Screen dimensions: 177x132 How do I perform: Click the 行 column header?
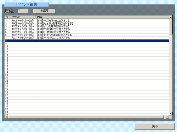8,17
